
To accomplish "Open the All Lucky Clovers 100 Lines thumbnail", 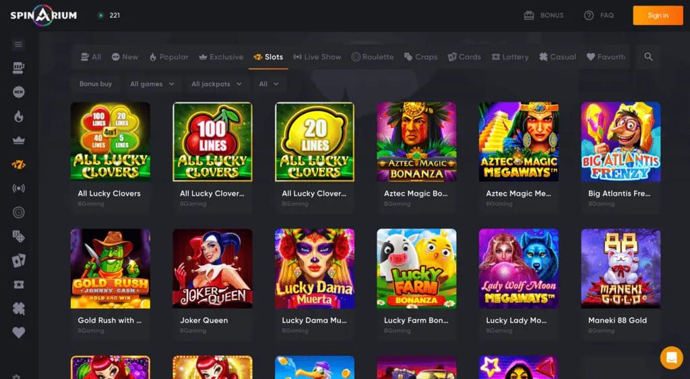I will pyautogui.click(x=212, y=142).
